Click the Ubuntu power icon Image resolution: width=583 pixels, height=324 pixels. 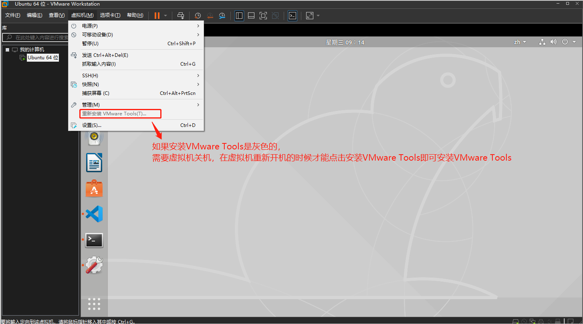point(565,42)
